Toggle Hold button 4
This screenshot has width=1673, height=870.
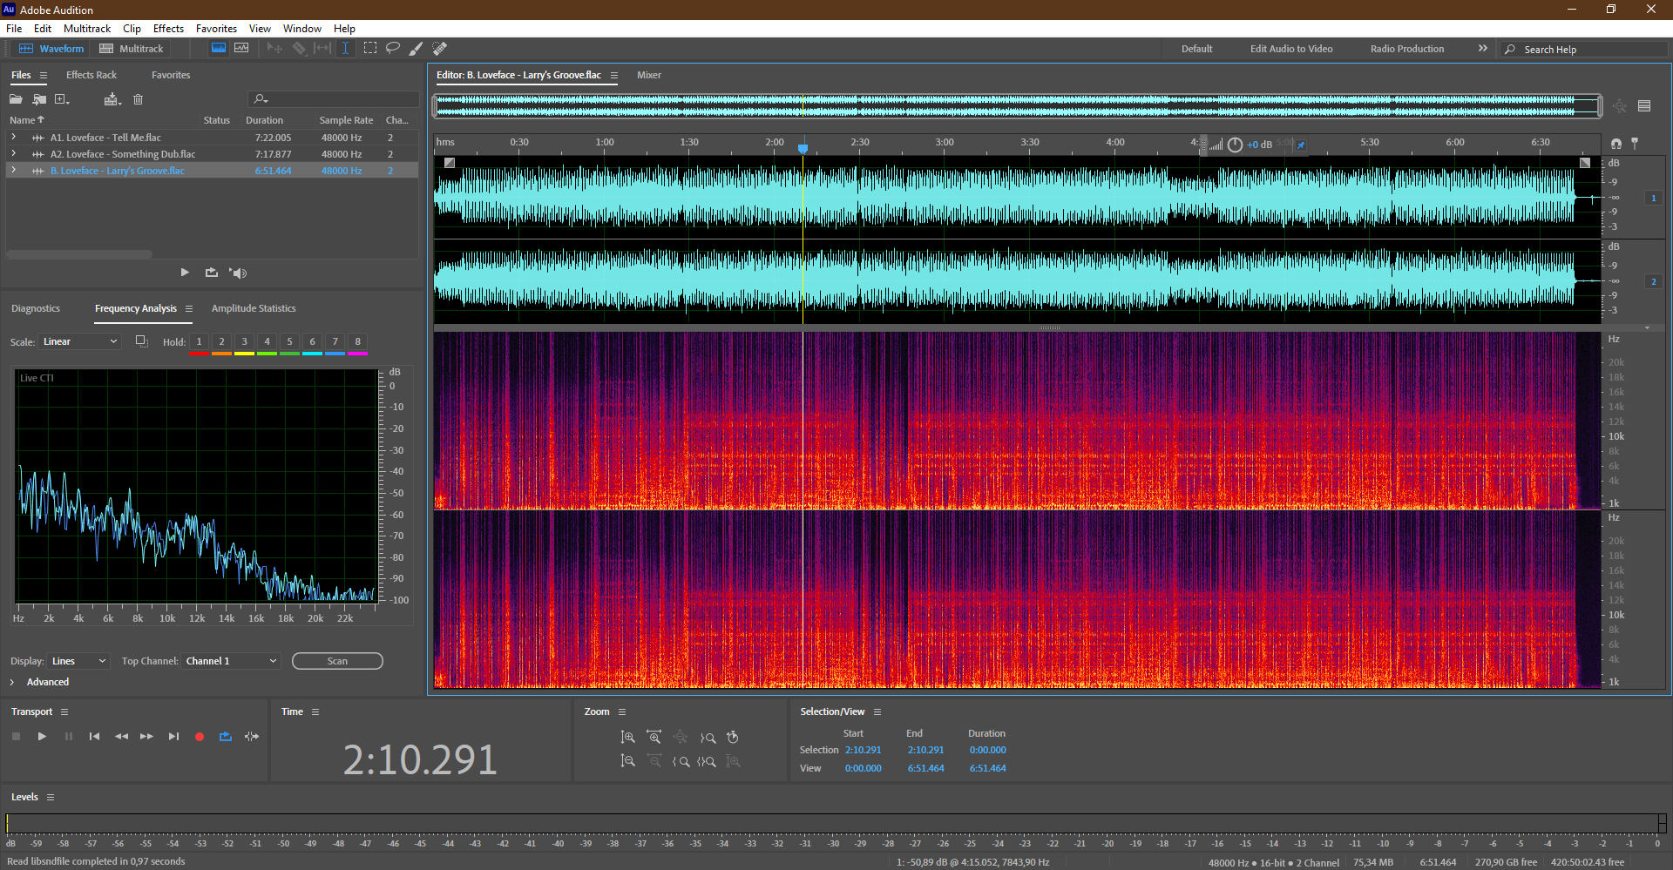click(x=267, y=341)
